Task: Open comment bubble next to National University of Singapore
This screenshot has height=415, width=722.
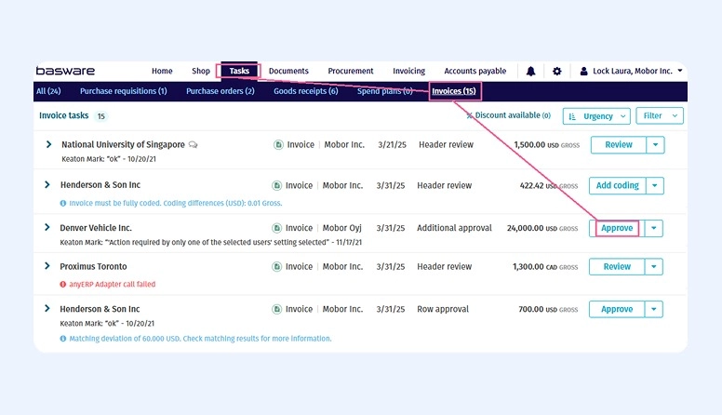Action: 193,144
